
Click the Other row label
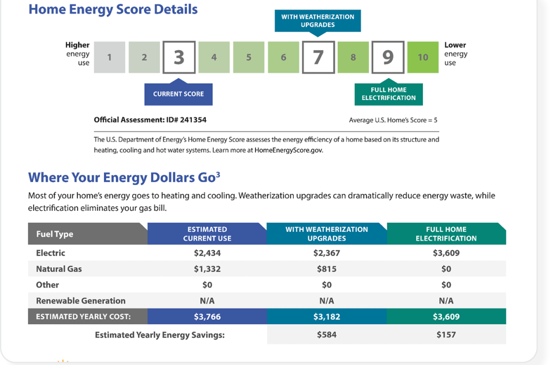pos(47,285)
